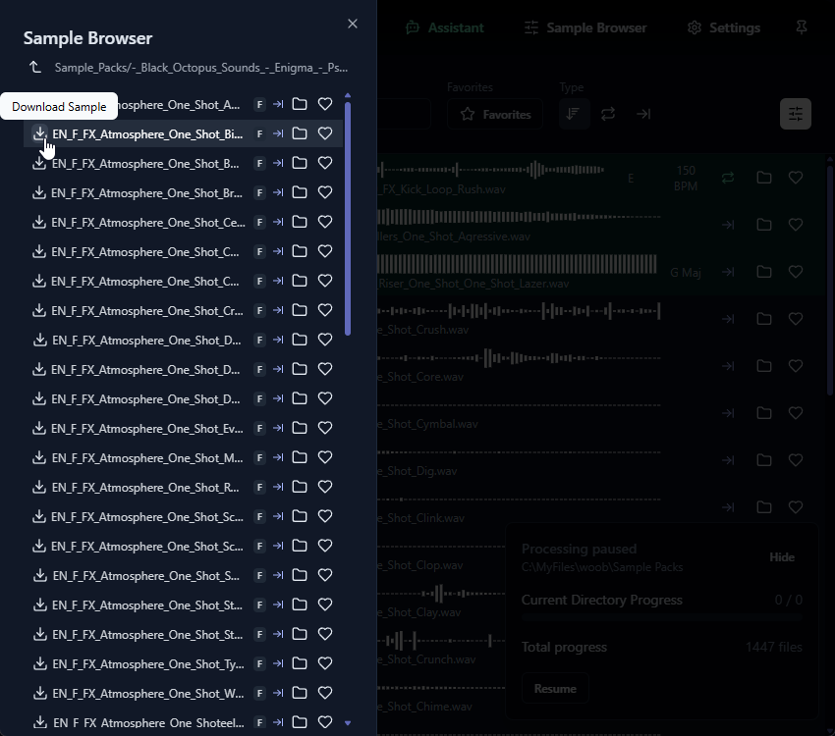Click the F badge on Atmosphere_One_Shot_R row

[x=259, y=488]
